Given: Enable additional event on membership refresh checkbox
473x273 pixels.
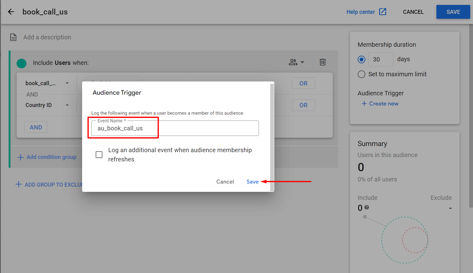Looking at the screenshot, I should click(x=99, y=155).
